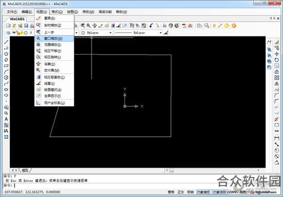Click the Rotate tool on right toolbar
The image size is (283, 197).
coord(276,60)
